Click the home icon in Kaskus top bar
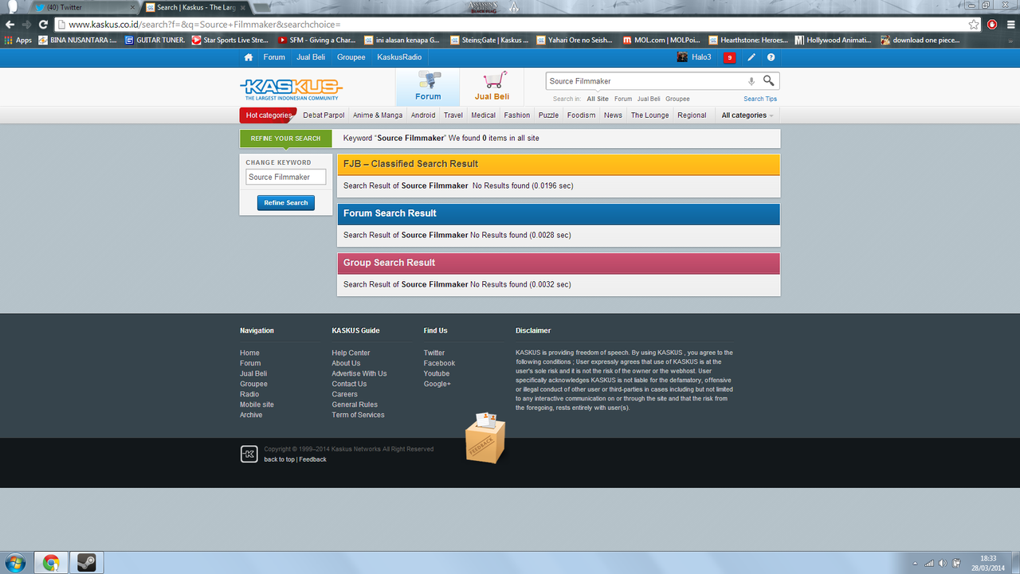 click(x=249, y=57)
